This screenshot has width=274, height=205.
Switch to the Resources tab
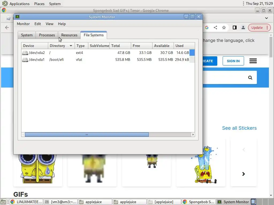pyautogui.click(x=69, y=35)
